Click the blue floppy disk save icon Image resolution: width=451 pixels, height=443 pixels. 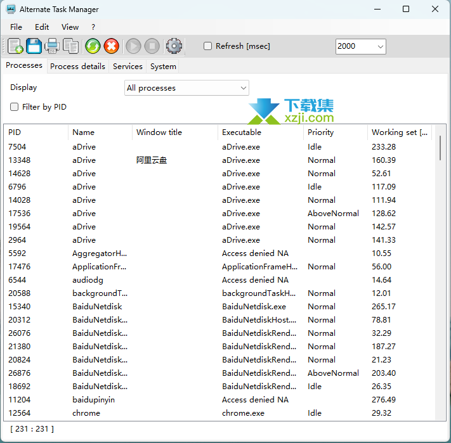pyautogui.click(x=34, y=46)
